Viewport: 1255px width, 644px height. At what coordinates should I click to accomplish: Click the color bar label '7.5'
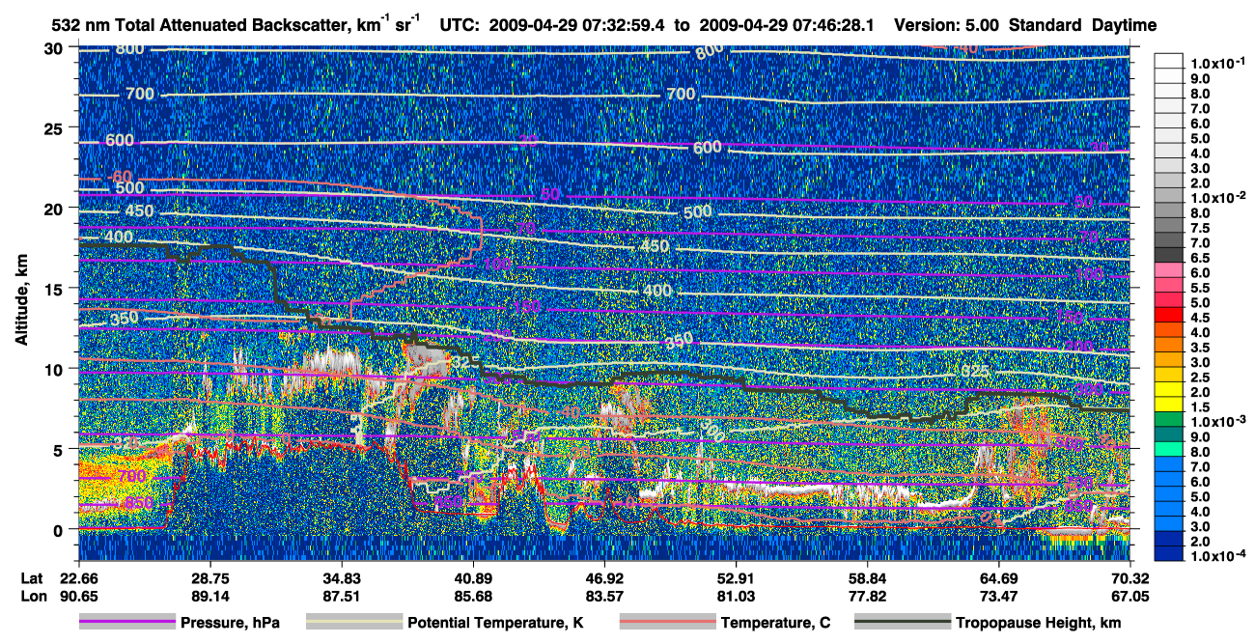click(1202, 228)
